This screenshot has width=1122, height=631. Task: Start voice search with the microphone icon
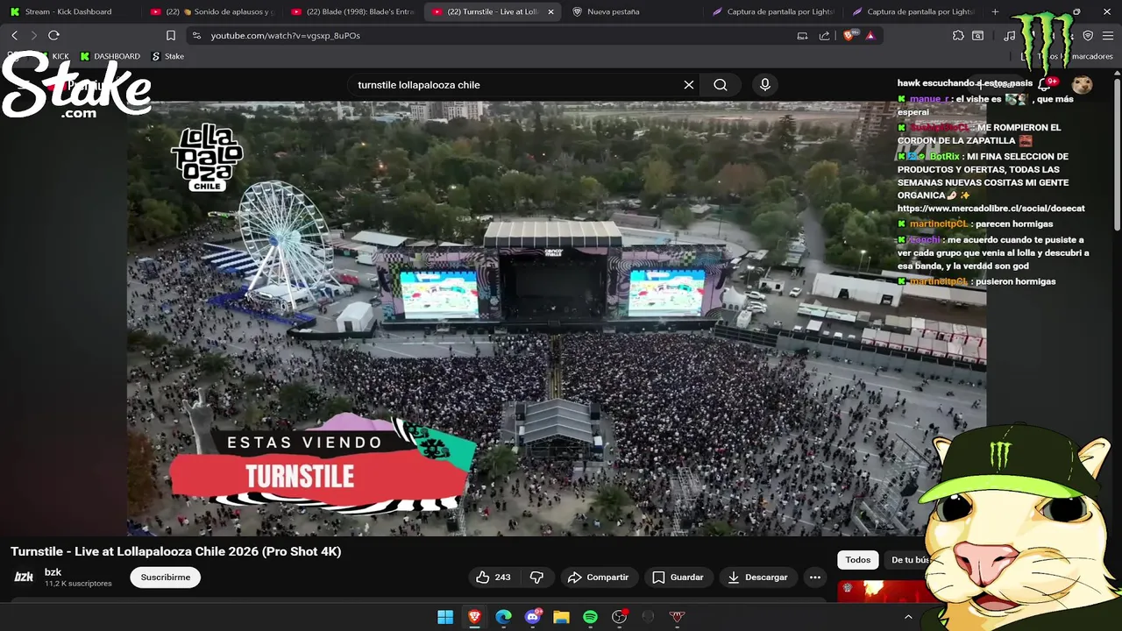click(x=765, y=85)
